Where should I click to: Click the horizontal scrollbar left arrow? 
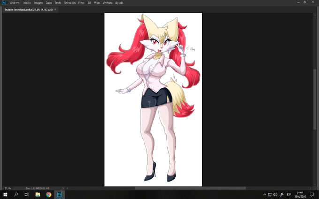pyautogui.click(x=67, y=188)
